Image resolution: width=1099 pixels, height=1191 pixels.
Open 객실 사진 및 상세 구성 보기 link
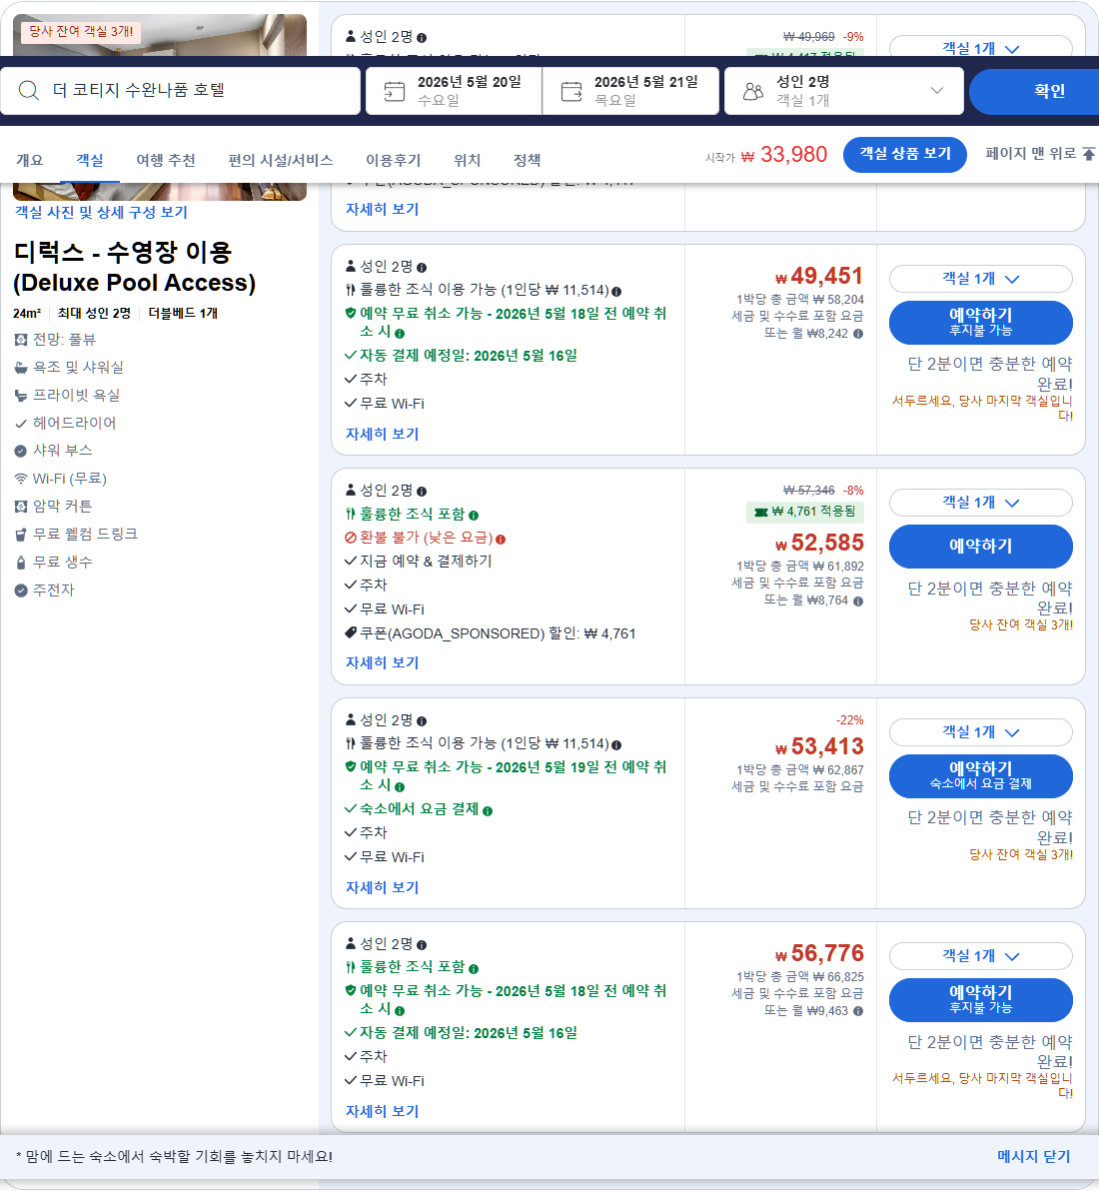point(101,212)
